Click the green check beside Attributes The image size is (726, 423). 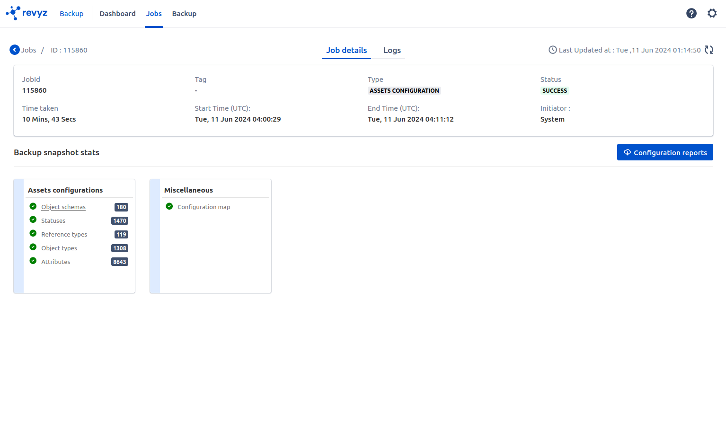33,261
